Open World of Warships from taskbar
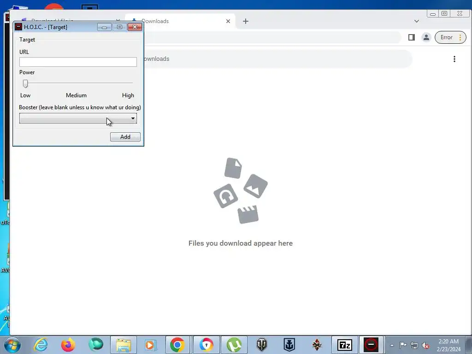Image resolution: width=472 pixels, height=354 pixels. pos(289,345)
